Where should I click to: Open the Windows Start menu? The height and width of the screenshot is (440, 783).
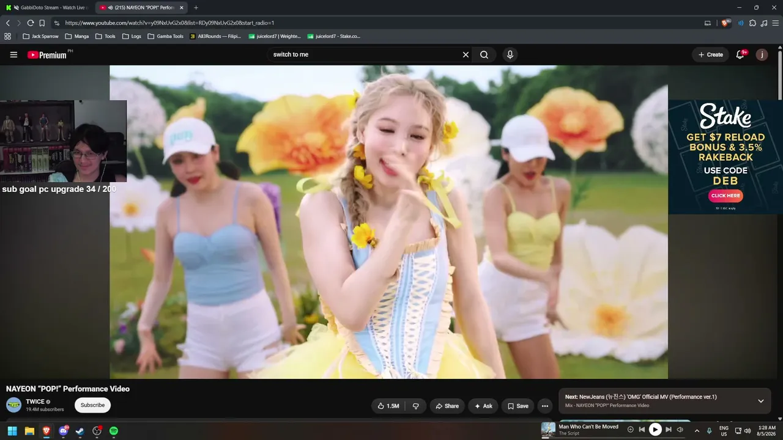click(x=12, y=431)
